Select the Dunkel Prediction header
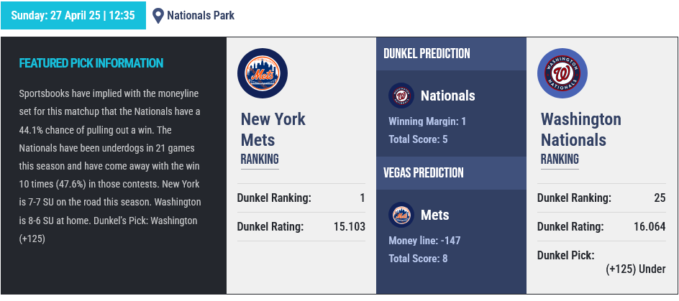Image resolution: width=679 pixels, height=301 pixels. 427,54
